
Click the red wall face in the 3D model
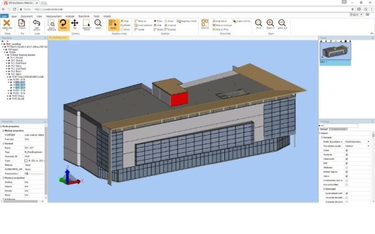179,99
